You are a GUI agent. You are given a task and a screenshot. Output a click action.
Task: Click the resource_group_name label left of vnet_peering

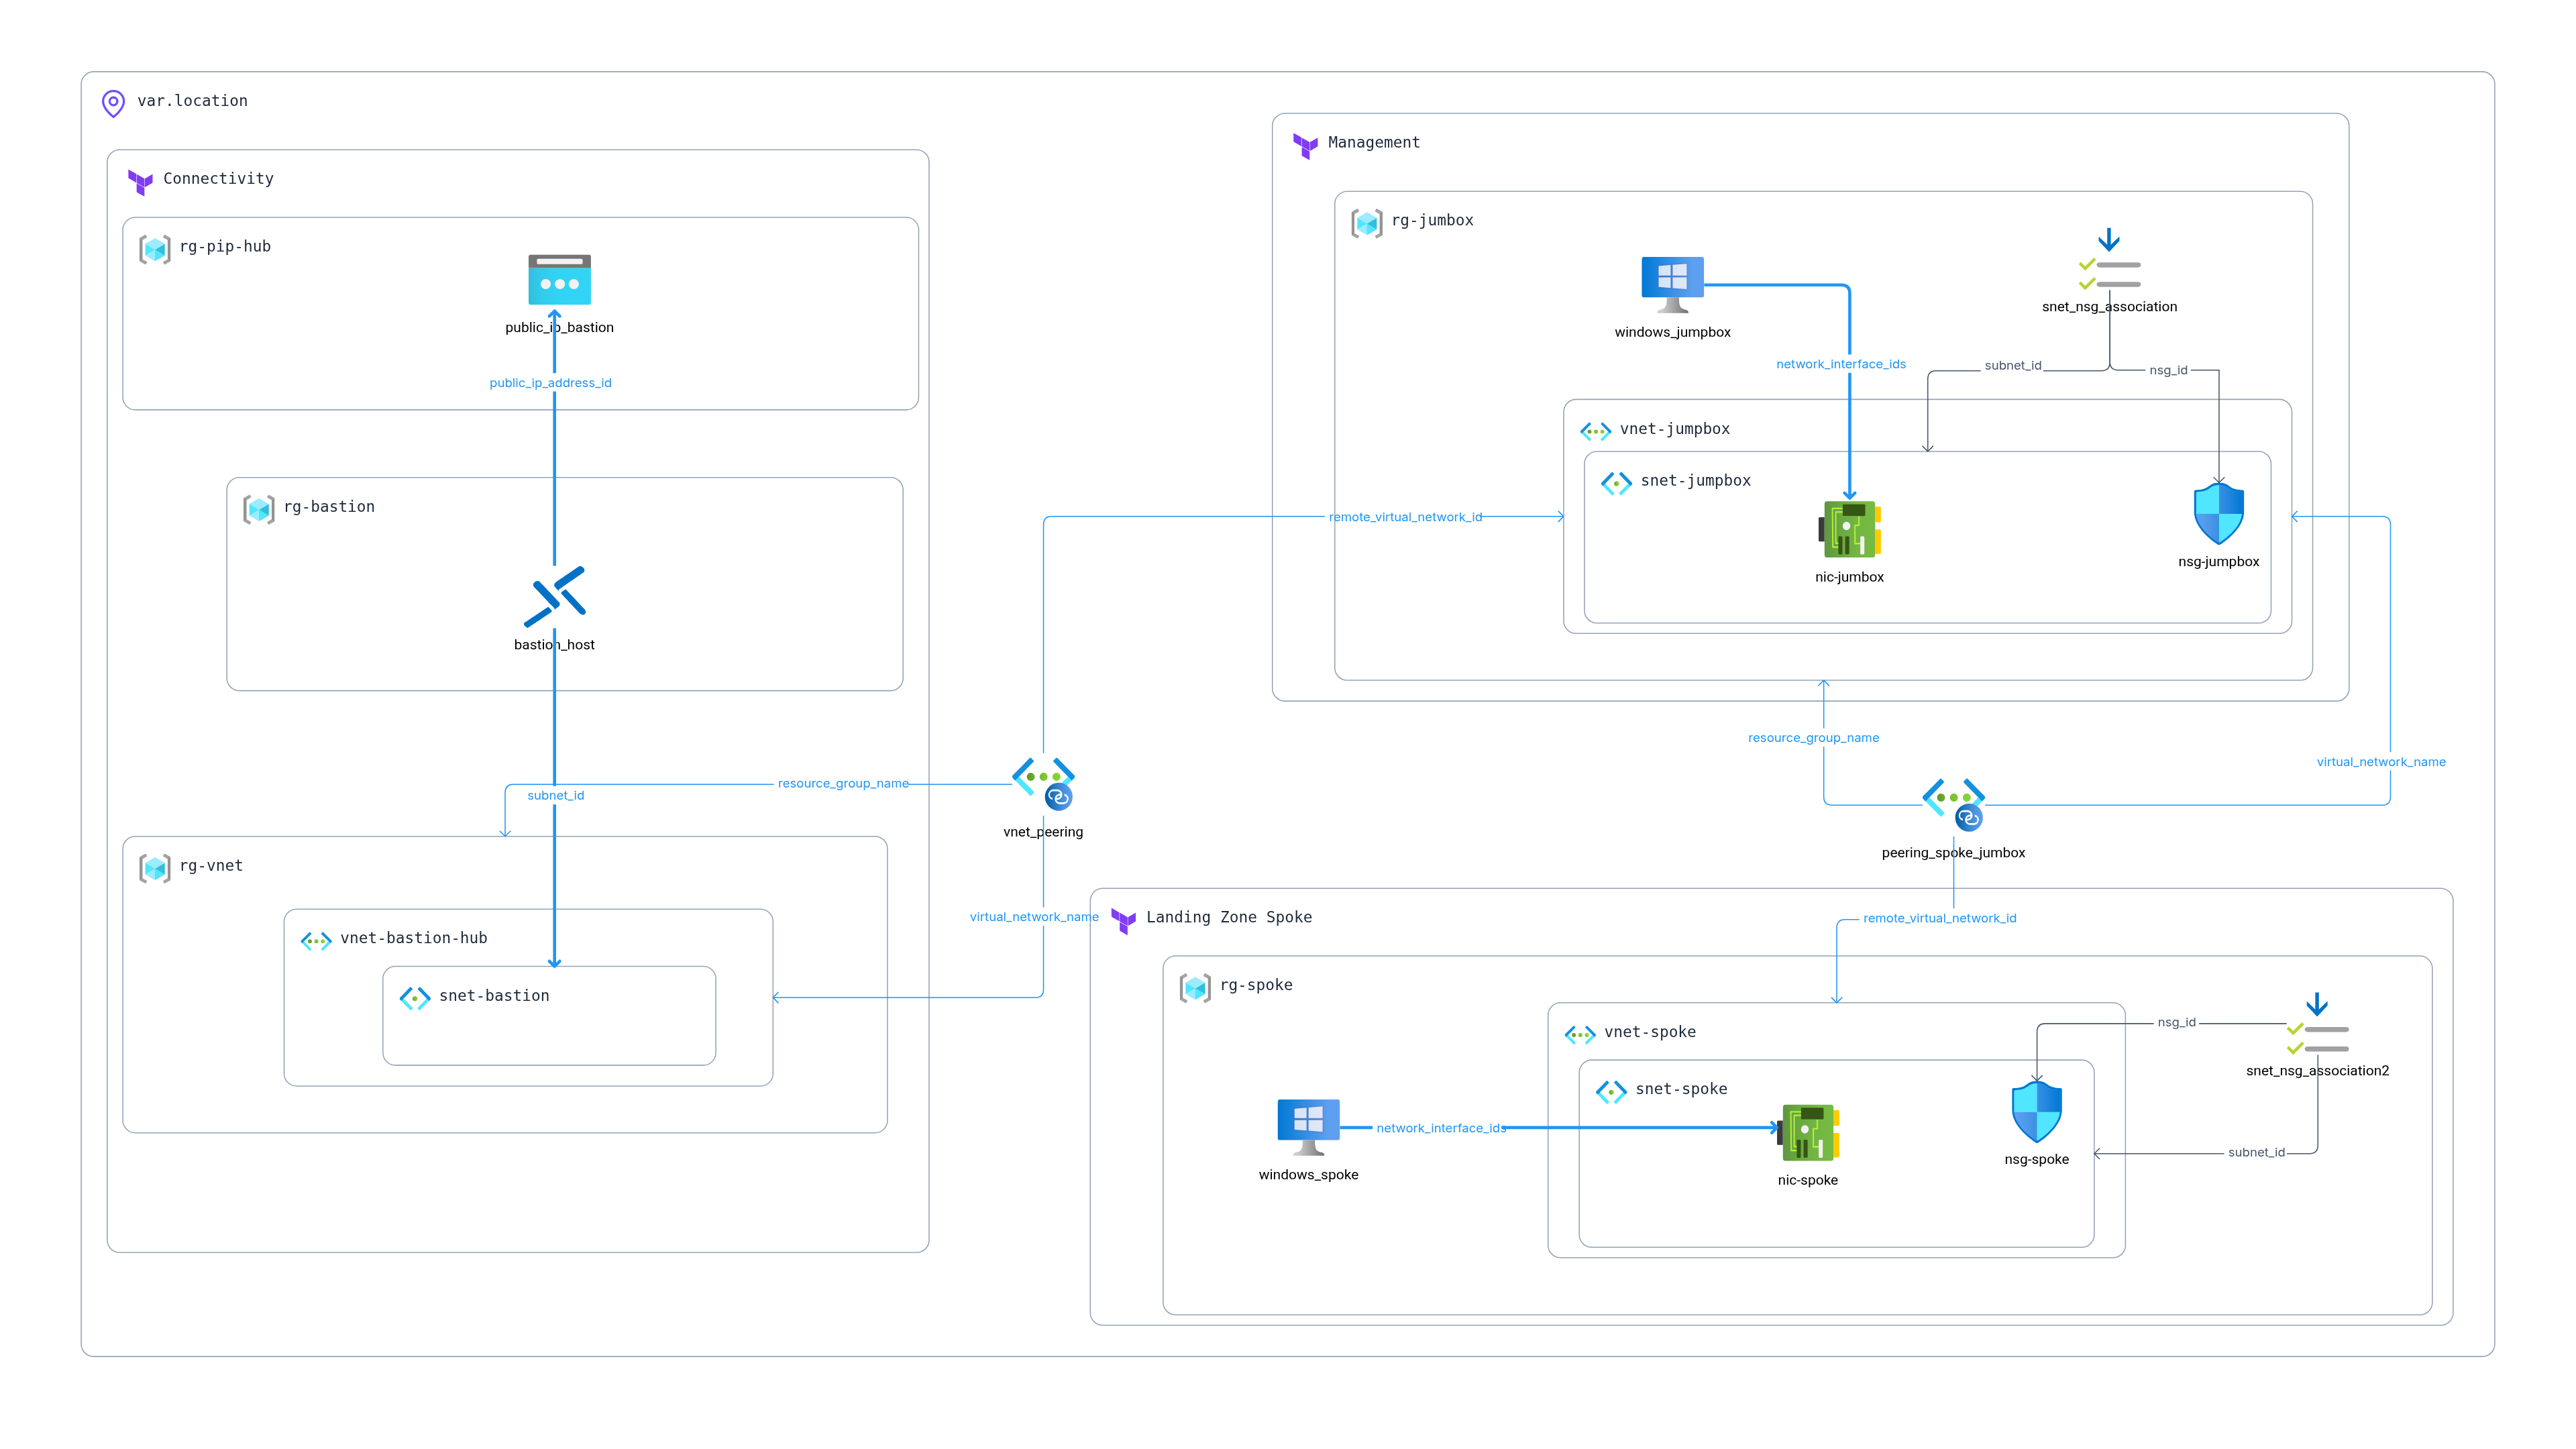coord(843,783)
